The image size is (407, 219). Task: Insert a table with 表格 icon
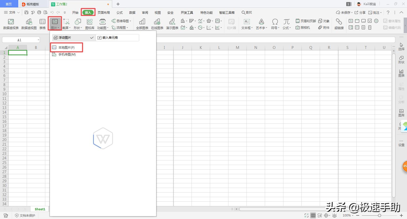[42, 24]
